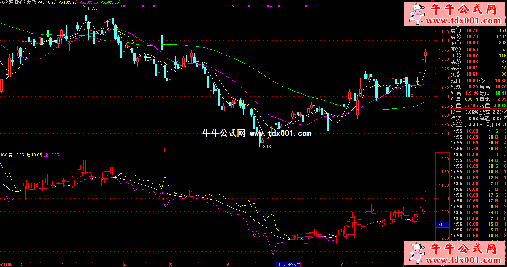The height and width of the screenshot is (267, 507).
Task: Click the 涨幅 1.91% change value
Action: (x=472, y=93)
